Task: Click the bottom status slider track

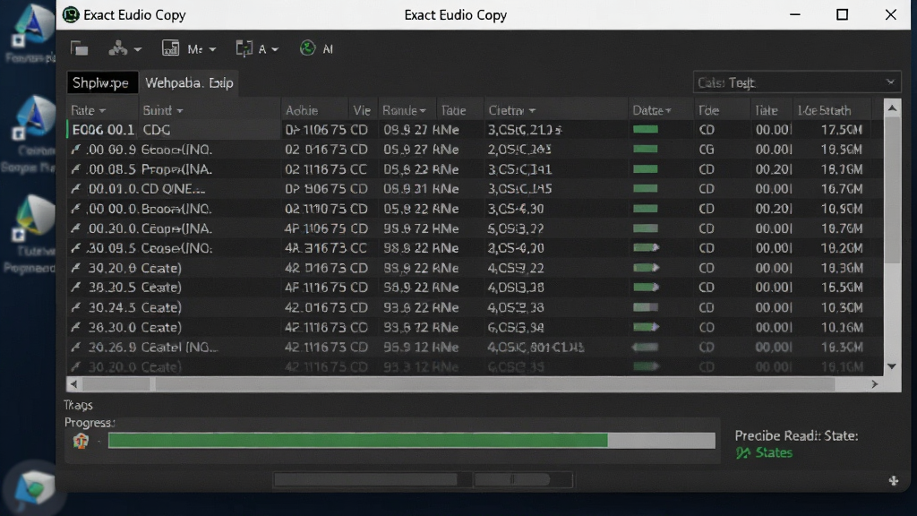Action: [423, 480]
